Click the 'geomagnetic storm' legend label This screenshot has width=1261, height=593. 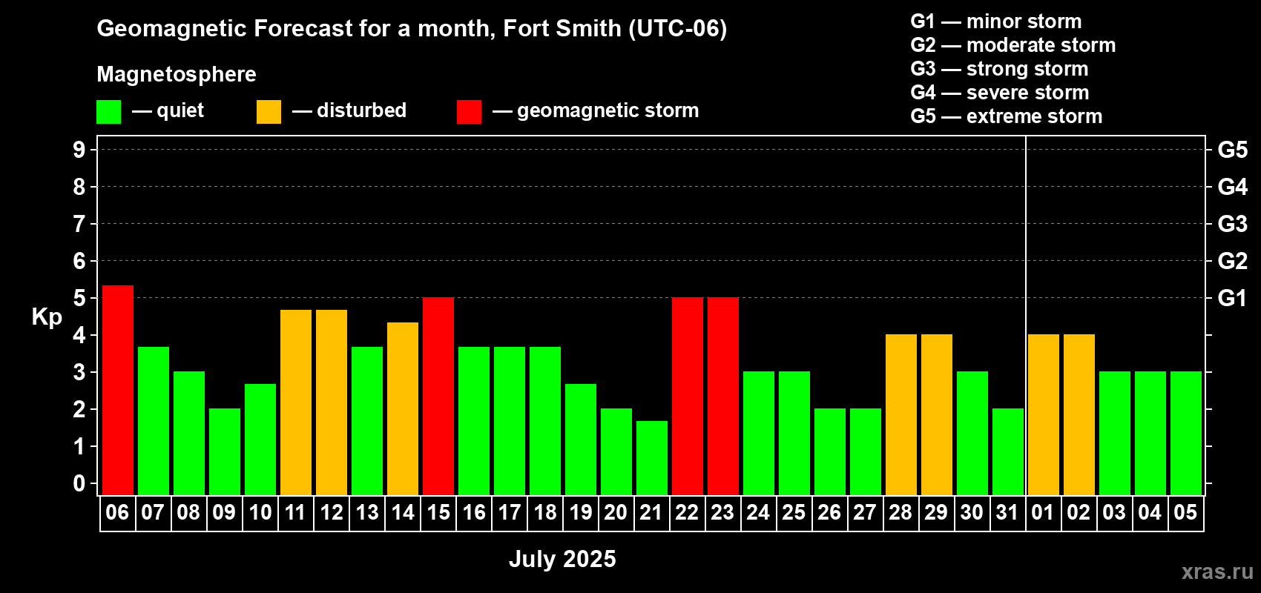point(608,111)
